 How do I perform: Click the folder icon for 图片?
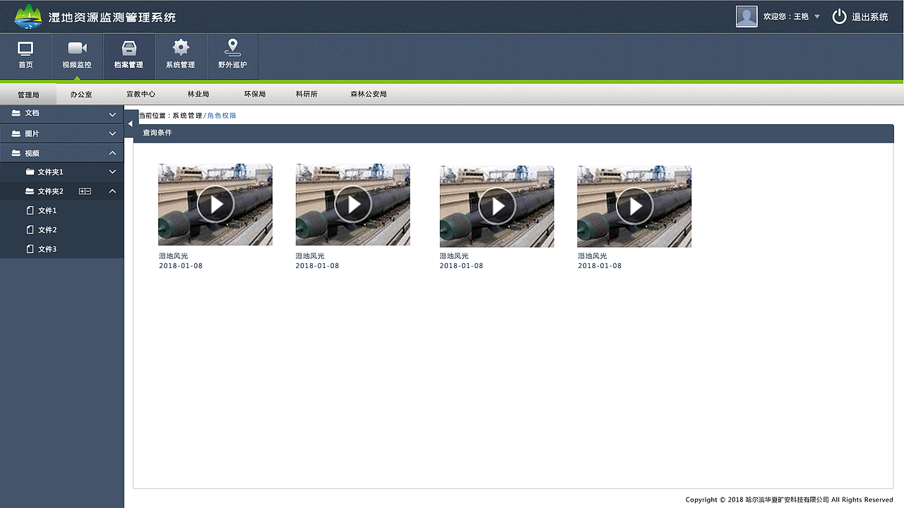click(16, 133)
